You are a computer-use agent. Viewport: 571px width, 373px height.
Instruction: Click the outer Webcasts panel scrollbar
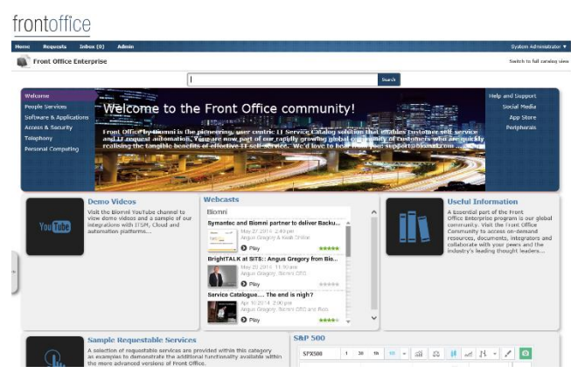click(x=374, y=264)
